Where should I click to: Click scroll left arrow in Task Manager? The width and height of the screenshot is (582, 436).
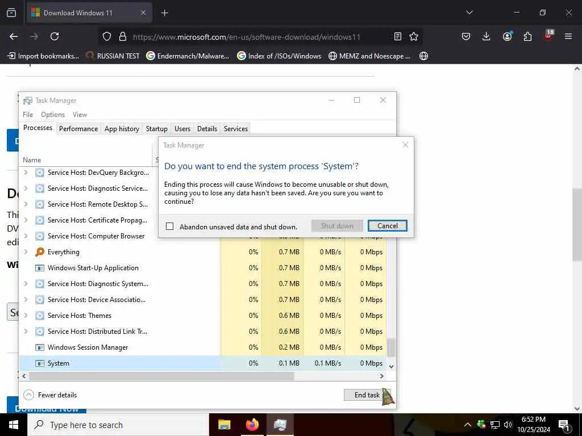tap(24, 376)
